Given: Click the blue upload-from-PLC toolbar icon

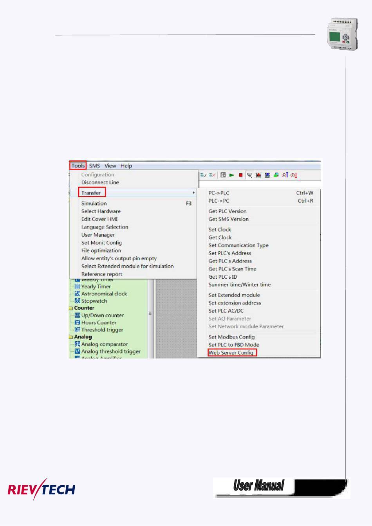Looking at the screenshot, I should click(267, 175).
